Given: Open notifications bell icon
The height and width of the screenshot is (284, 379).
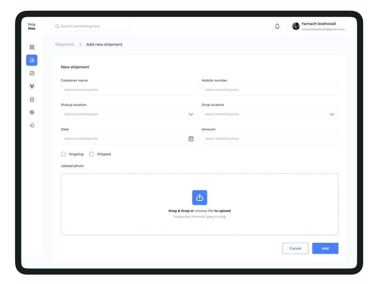Looking at the screenshot, I should coord(277,26).
